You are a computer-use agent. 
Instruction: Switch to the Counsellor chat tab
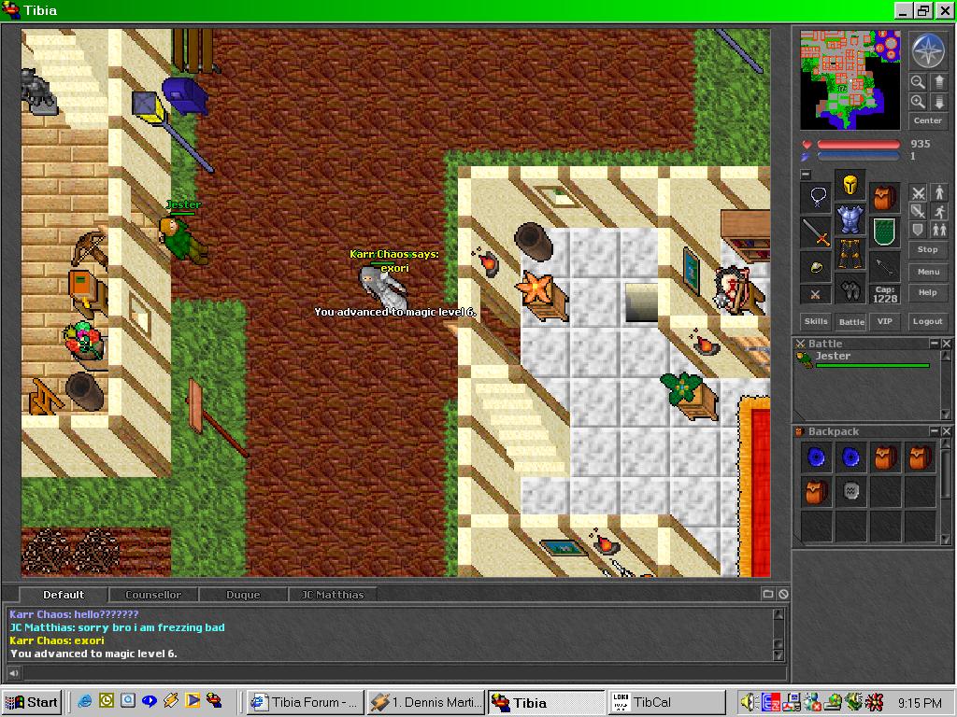[153, 595]
